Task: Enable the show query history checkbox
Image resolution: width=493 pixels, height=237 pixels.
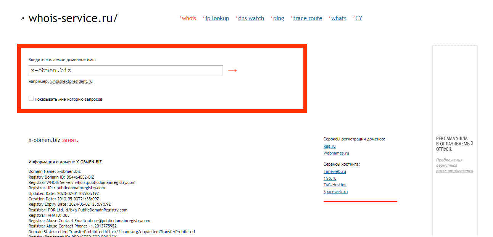Action: pyautogui.click(x=31, y=98)
